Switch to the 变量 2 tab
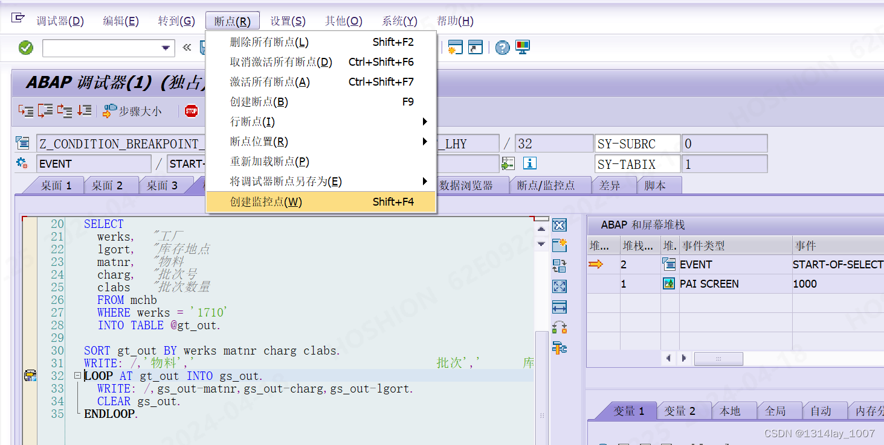 [680, 411]
